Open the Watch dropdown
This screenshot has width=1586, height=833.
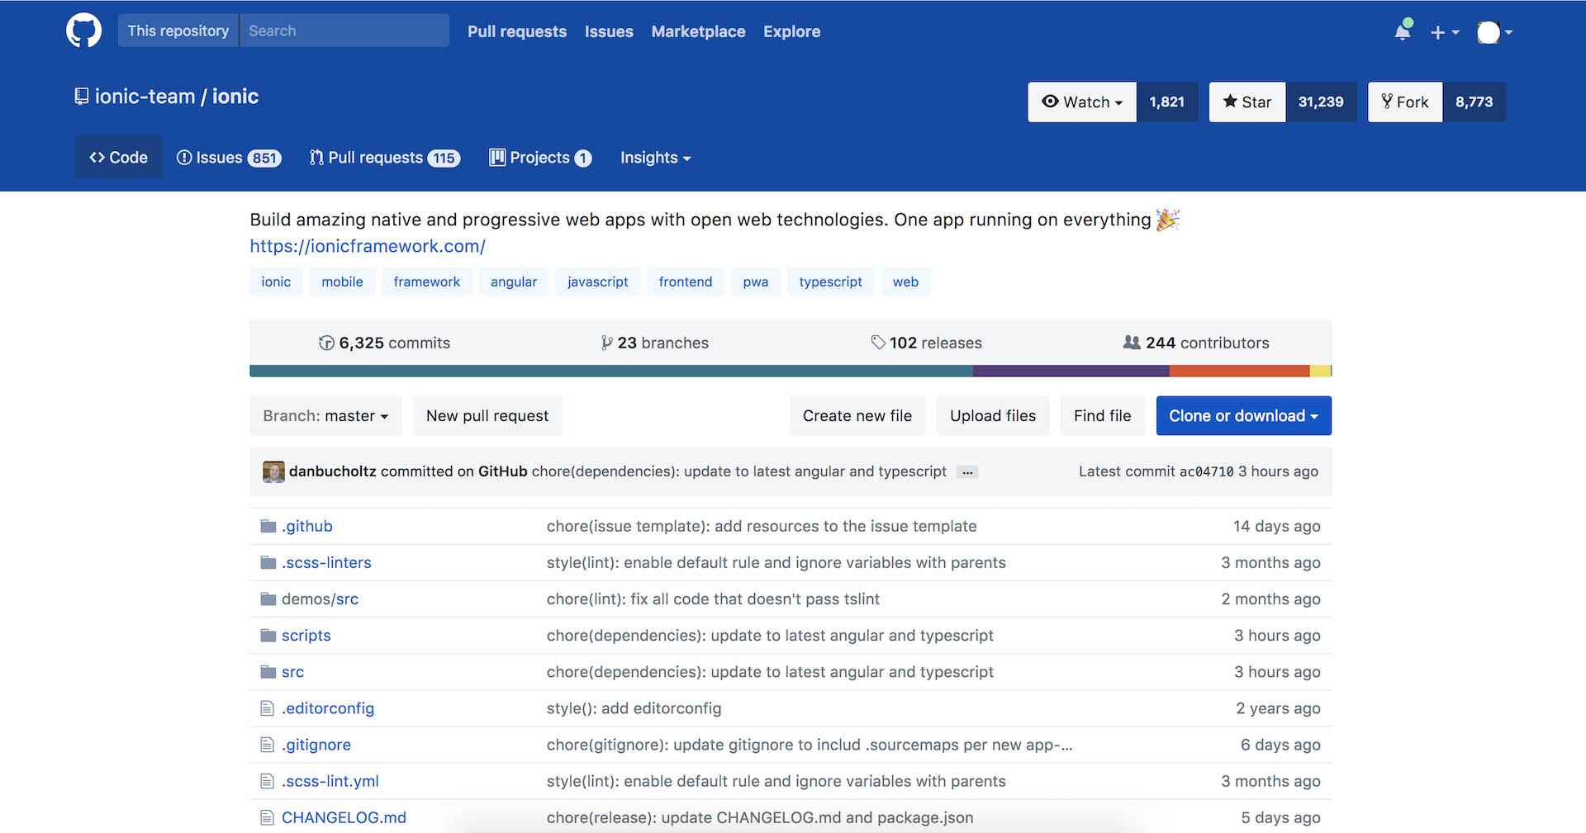[1082, 102]
